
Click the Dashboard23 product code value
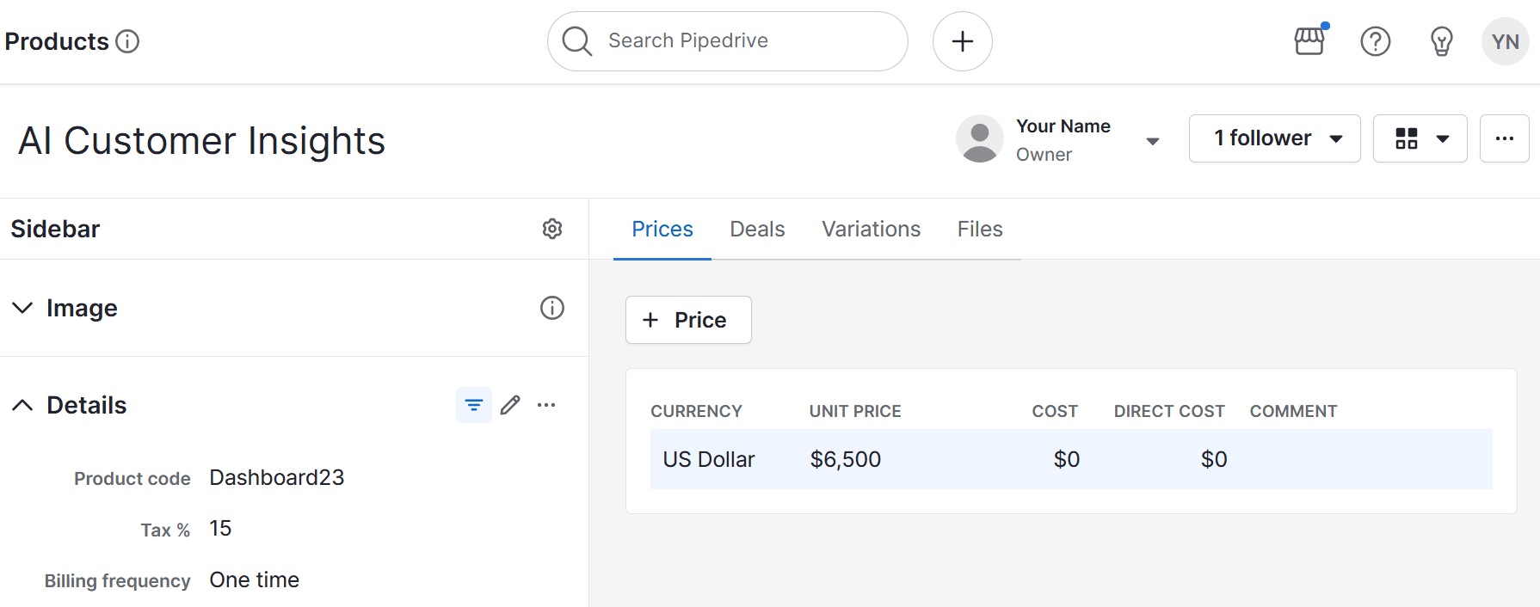tap(277, 477)
